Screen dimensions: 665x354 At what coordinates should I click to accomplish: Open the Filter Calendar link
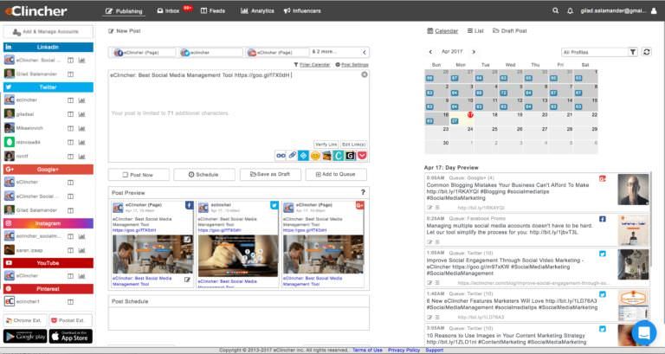click(312, 65)
